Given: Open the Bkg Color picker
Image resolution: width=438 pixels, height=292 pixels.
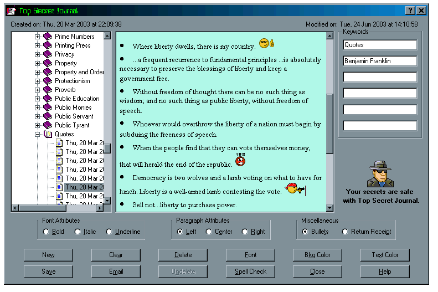Looking at the screenshot, I should (x=317, y=255).
